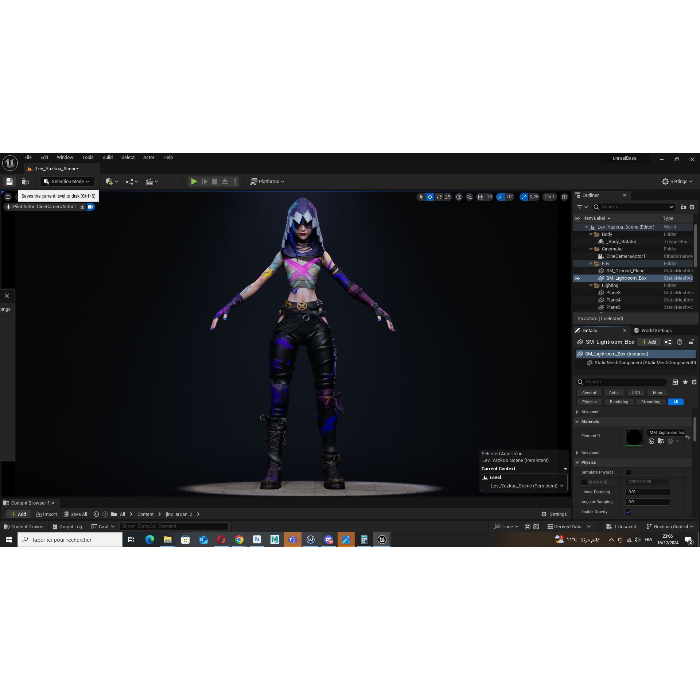Open the Platforms dropdown
This screenshot has width=700, height=700.
point(267,181)
